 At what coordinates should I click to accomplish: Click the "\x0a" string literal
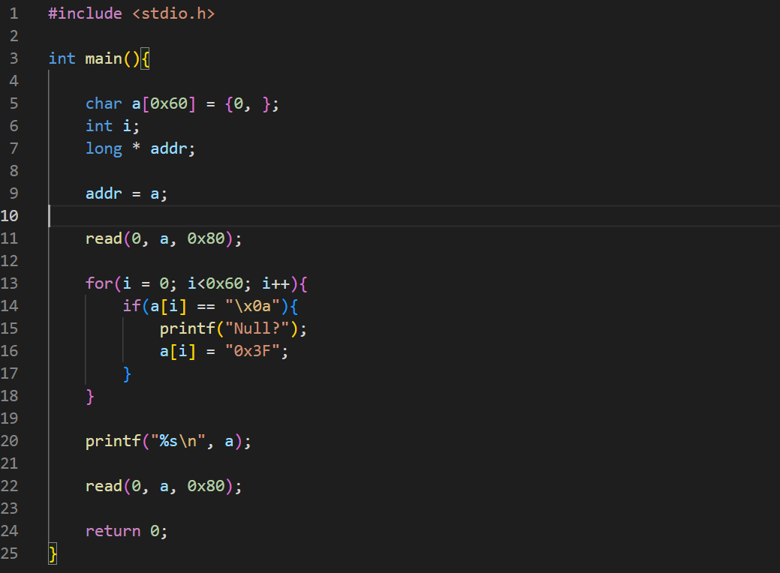coord(252,306)
